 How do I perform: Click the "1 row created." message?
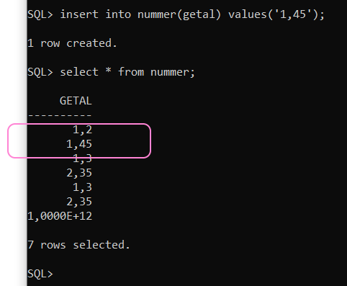click(72, 43)
